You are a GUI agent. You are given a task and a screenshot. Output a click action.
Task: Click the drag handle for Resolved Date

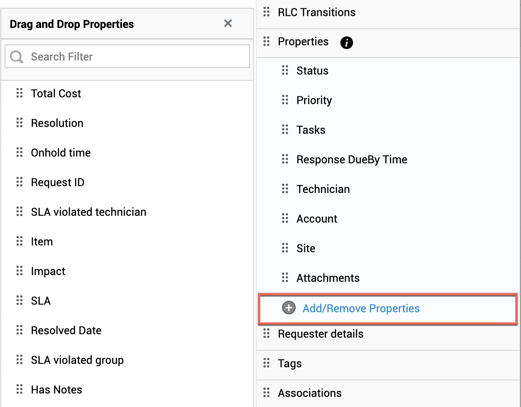[19, 330]
